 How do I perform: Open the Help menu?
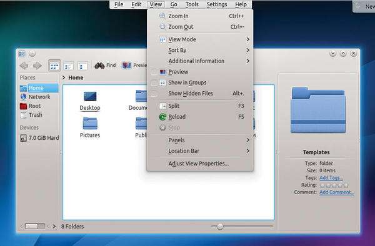241,4
